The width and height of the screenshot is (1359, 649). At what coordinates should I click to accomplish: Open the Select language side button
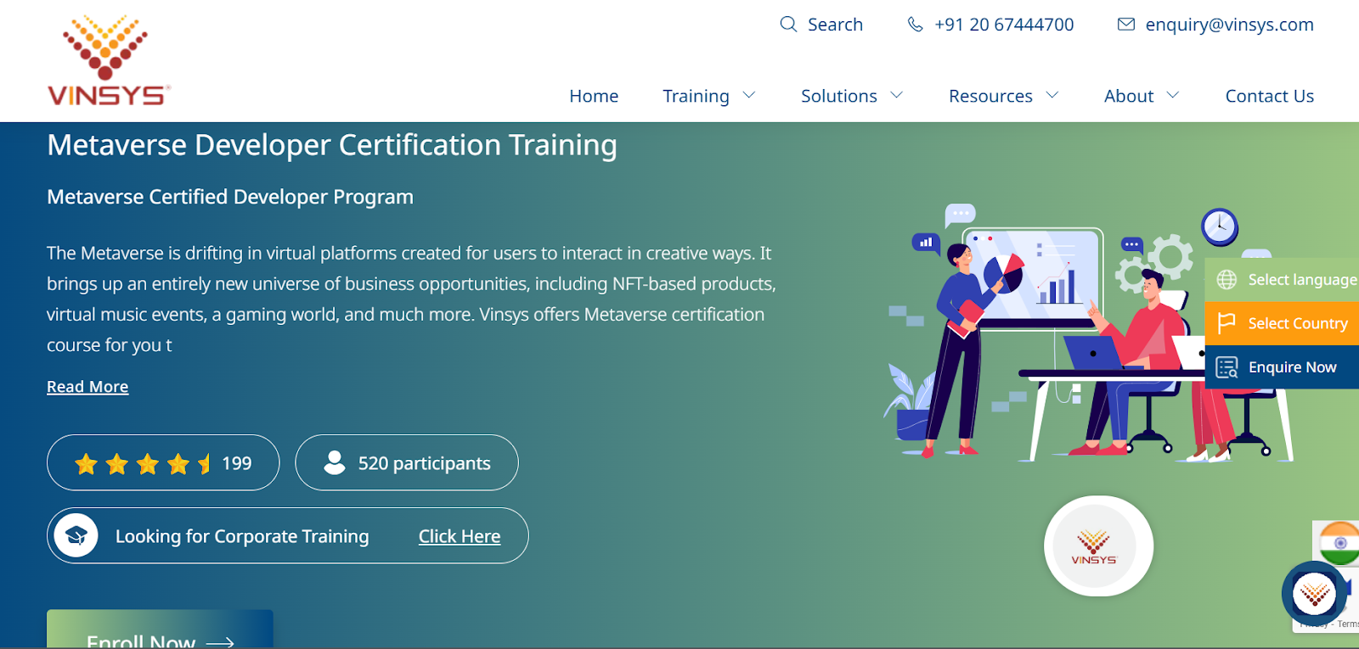tap(1282, 280)
